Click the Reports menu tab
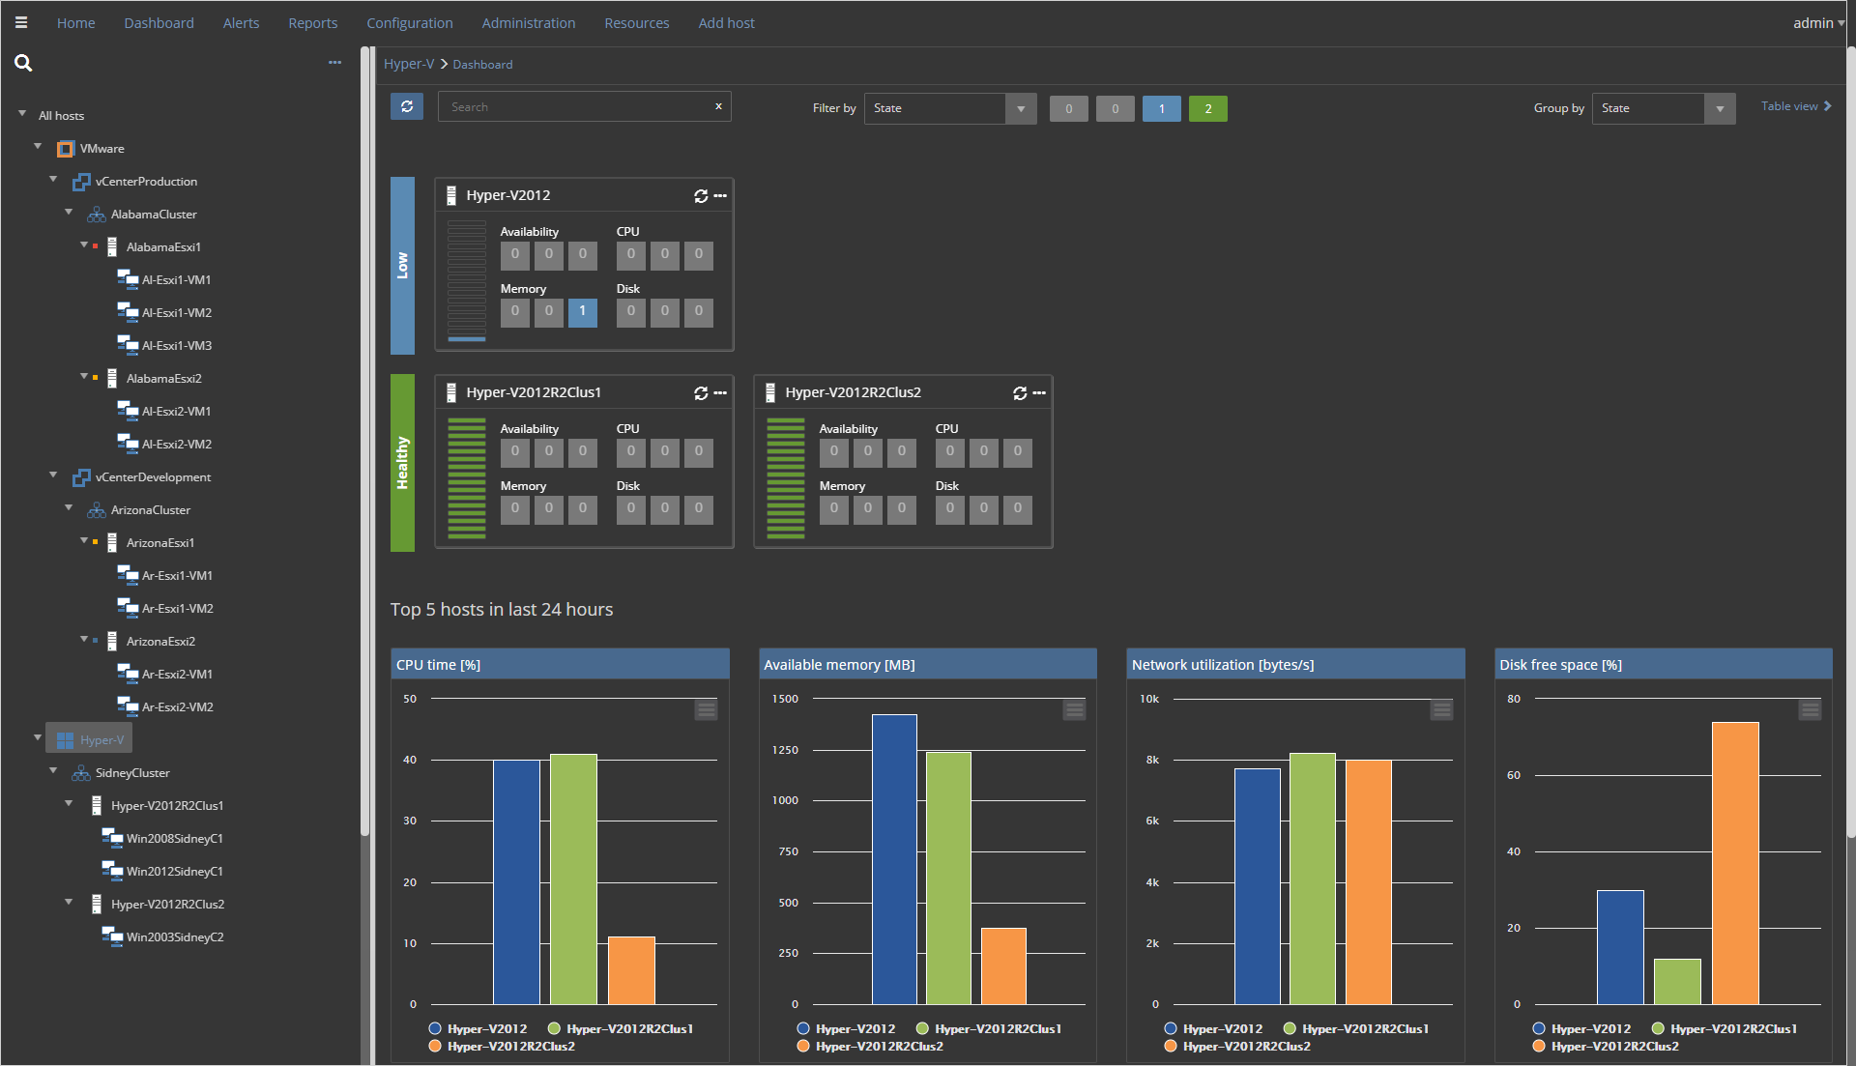 pos(309,21)
